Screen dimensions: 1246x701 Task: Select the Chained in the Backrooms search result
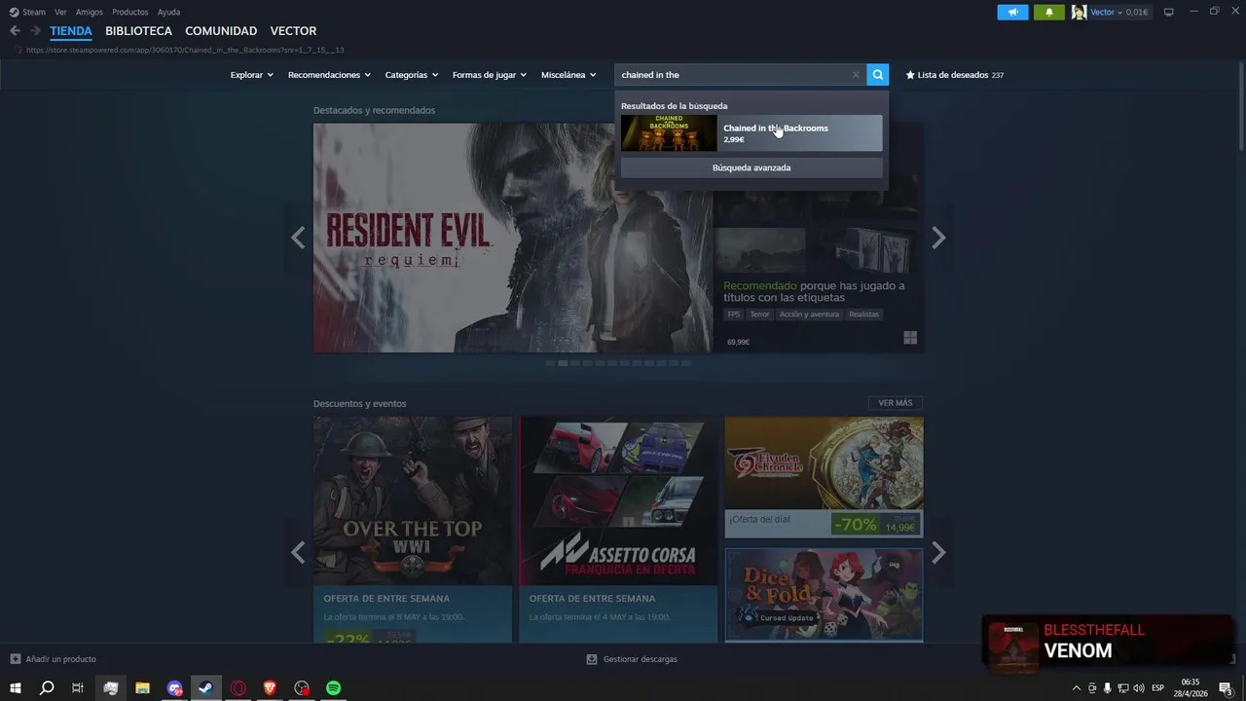pyautogui.click(x=751, y=133)
